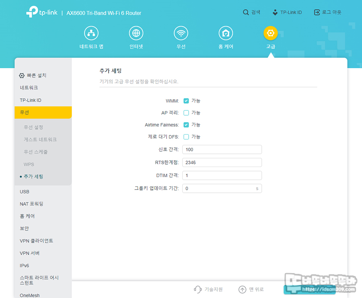Click the TP-Link ID icon in header
Screen dimensions: 362x298
275,12
